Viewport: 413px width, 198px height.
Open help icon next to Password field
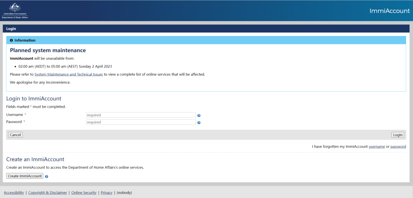tap(199, 122)
